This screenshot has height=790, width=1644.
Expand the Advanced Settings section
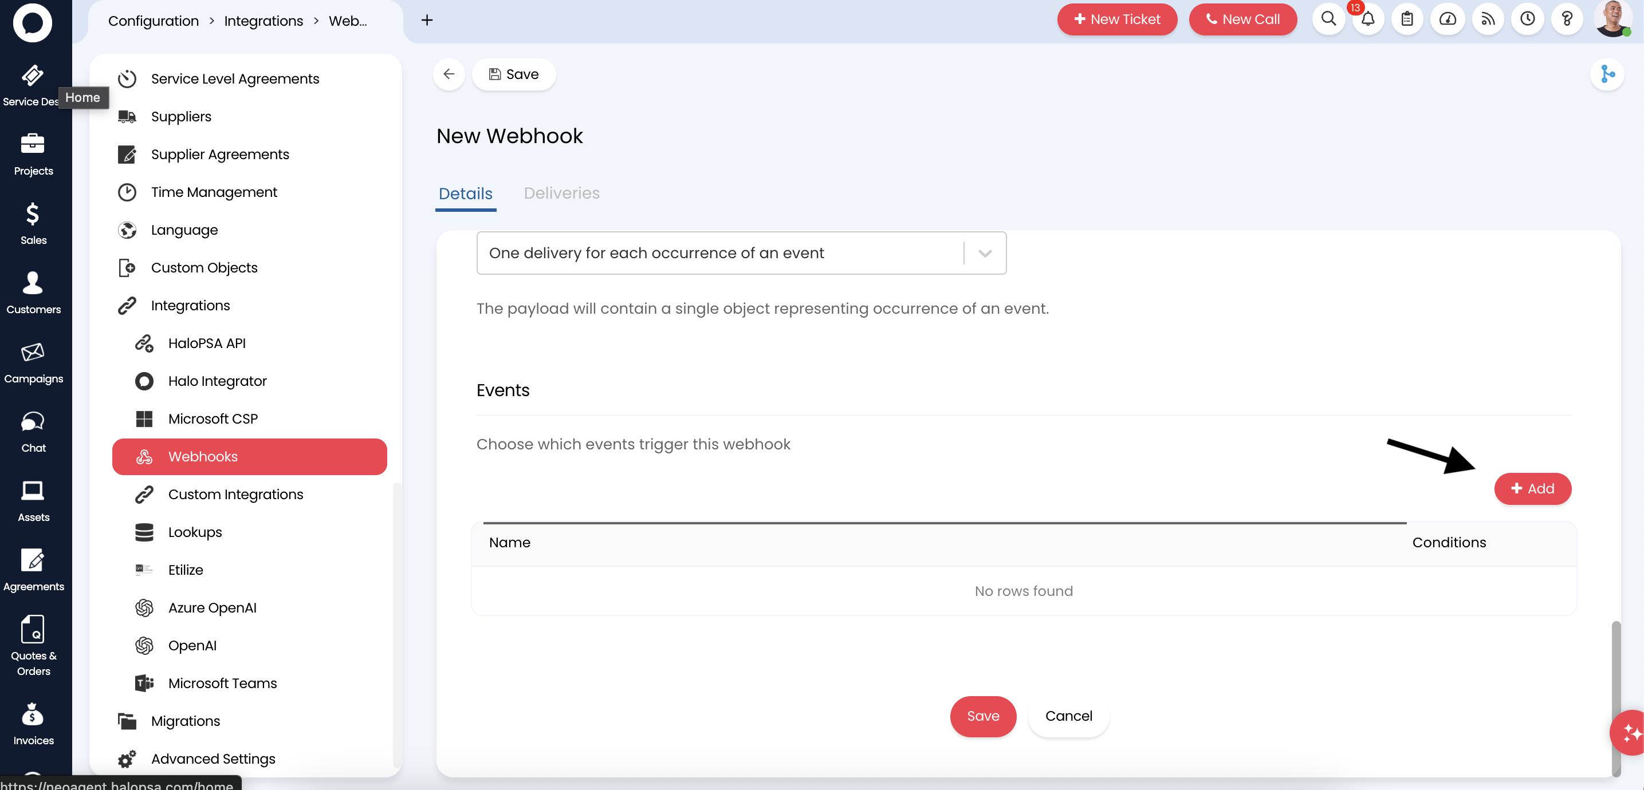(x=213, y=759)
